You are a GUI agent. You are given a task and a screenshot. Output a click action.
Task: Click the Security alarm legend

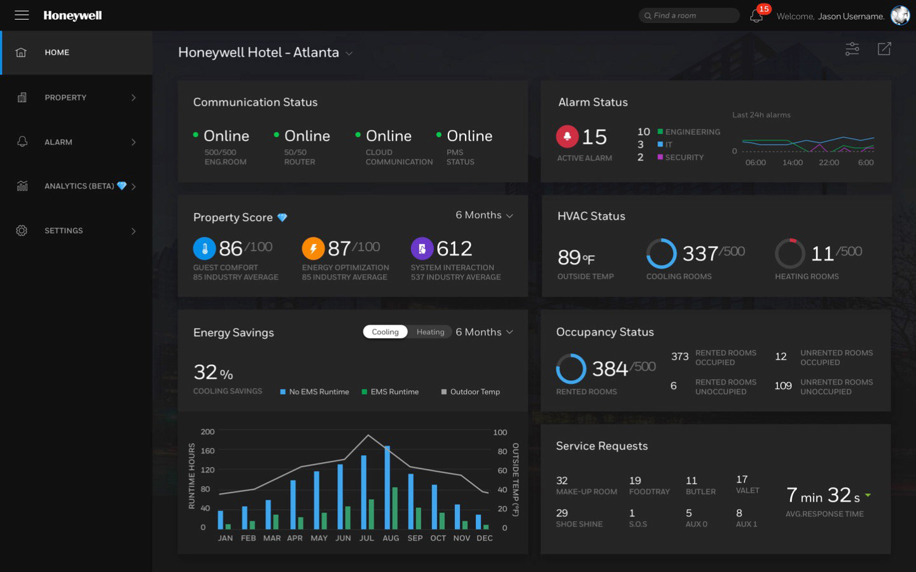point(681,158)
